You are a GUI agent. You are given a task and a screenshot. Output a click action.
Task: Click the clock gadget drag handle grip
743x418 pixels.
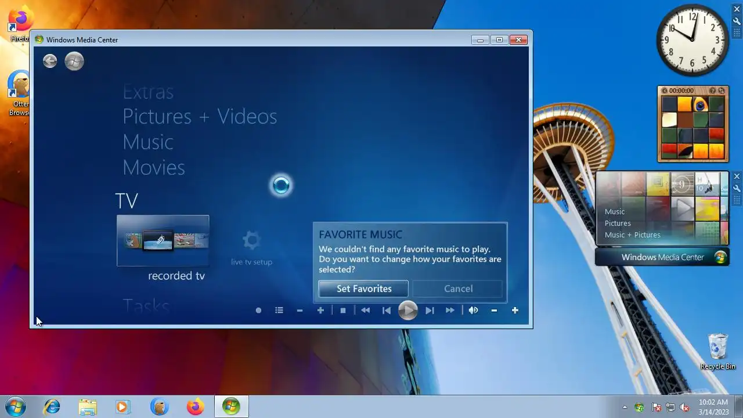point(737,33)
